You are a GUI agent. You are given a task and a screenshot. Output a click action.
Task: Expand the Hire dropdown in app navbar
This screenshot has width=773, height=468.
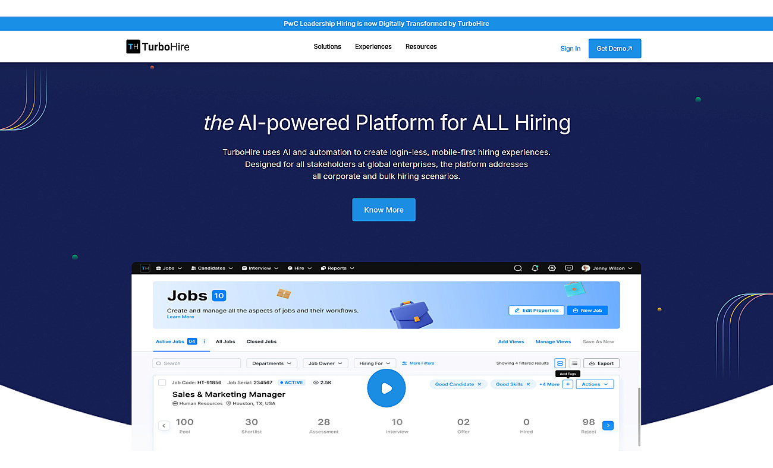click(300, 268)
